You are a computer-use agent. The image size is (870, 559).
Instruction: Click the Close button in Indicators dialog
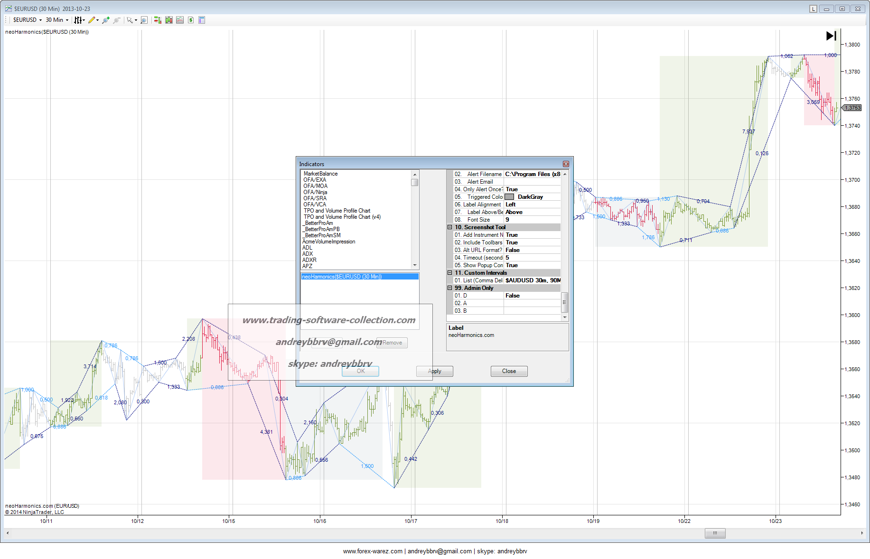pos(509,371)
